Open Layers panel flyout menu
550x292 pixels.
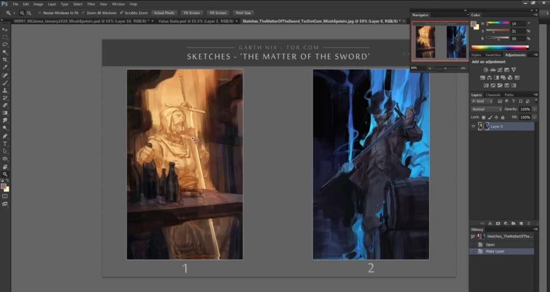(535, 95)
